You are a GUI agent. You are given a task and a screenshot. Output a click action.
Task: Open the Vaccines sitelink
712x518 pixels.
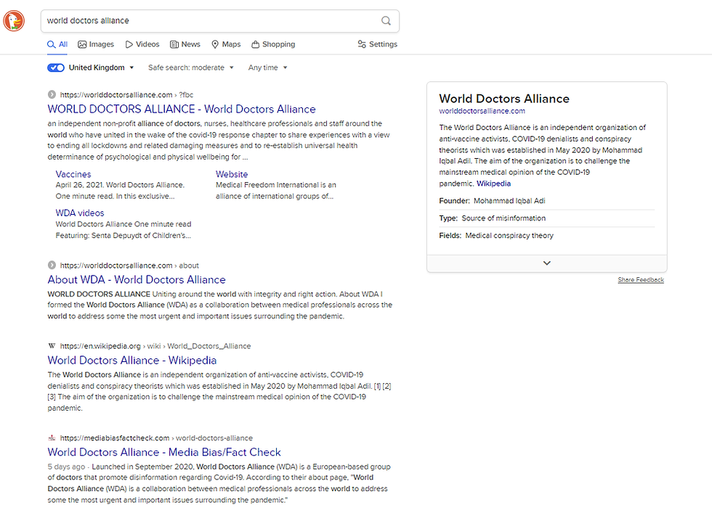point(73,174)
